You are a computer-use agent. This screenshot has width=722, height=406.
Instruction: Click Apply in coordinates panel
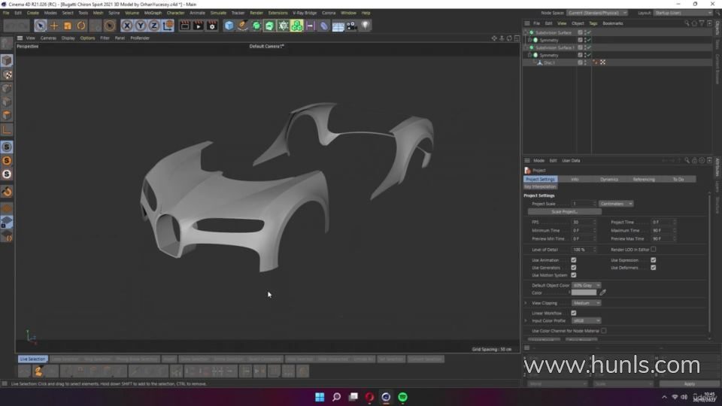(x=690, y=384)
